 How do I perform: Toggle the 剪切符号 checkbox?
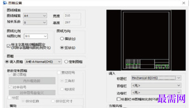59,72
